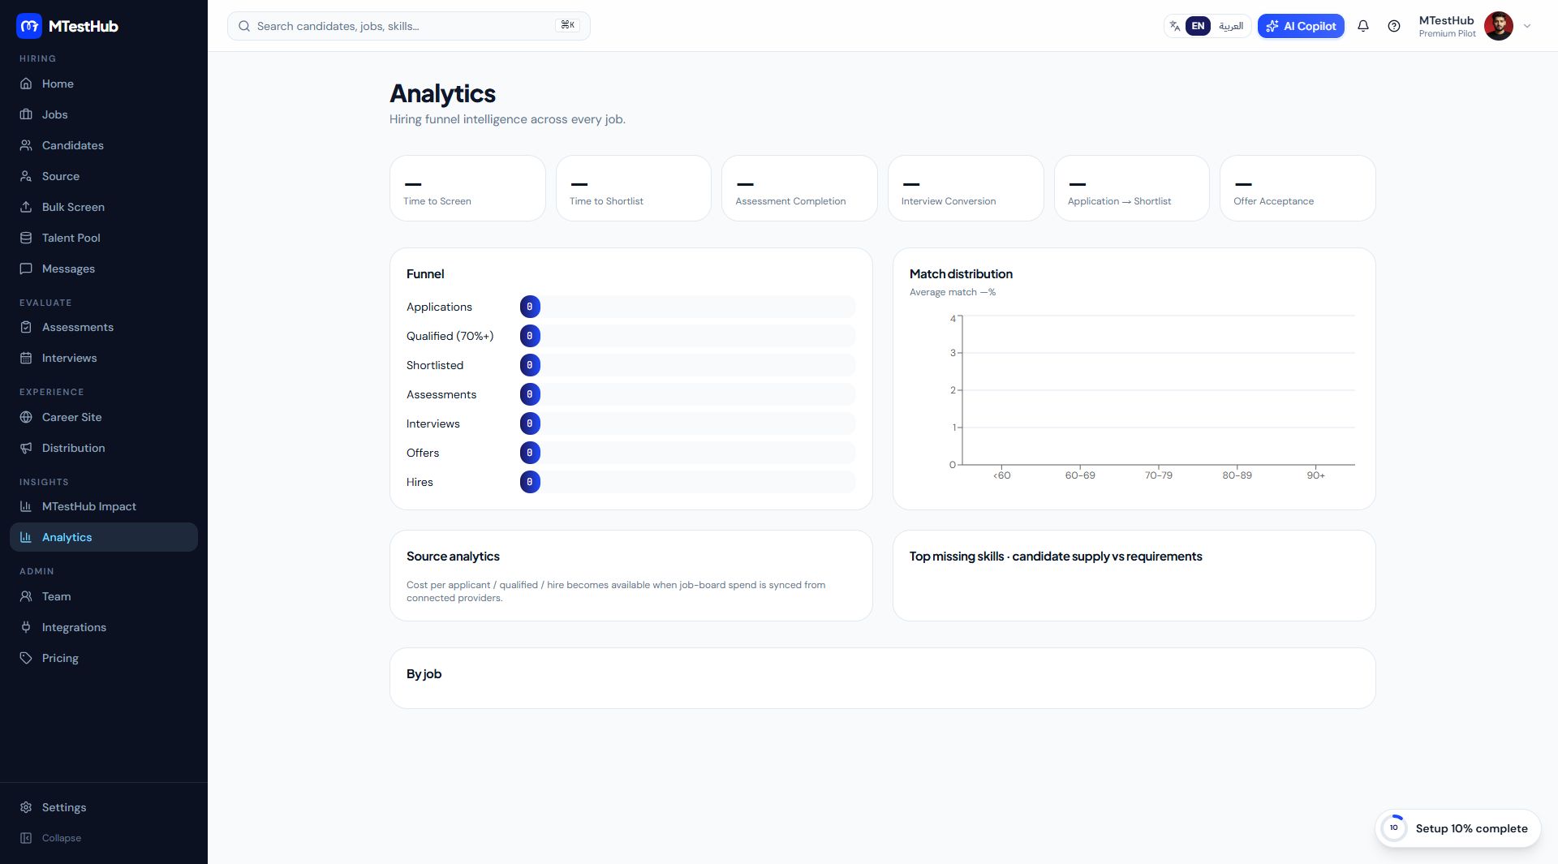1558x864 pixels.
Task: Open MTestHub Impact in sidebar
Action: pos(104,506)
